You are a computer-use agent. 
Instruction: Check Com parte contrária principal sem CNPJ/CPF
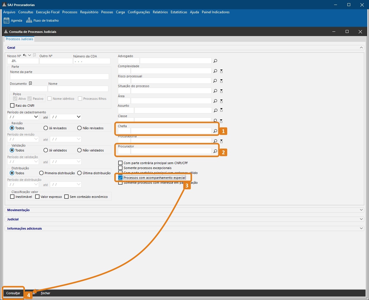pyautogui.click(x=121, y=163)
